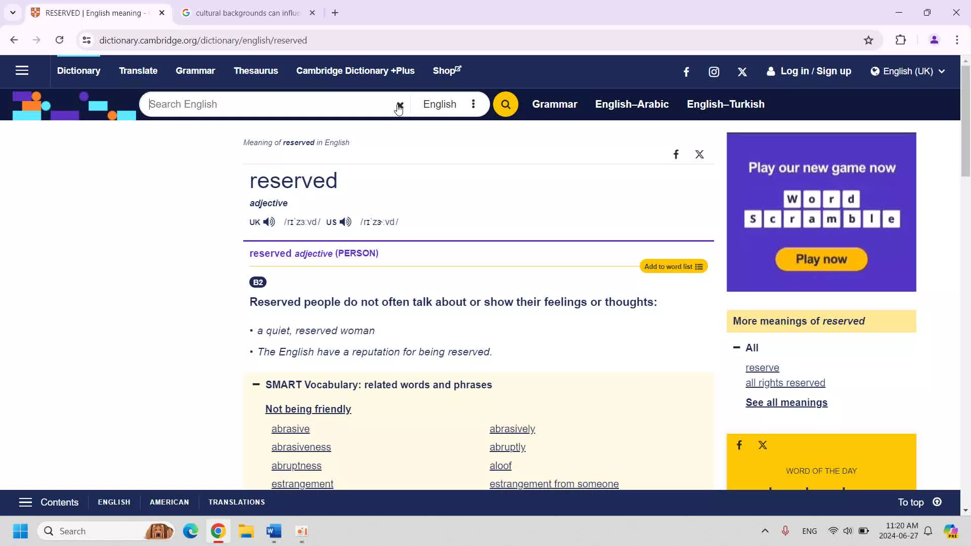Click the US audio pronunciation speaker icon

(345, 222)
